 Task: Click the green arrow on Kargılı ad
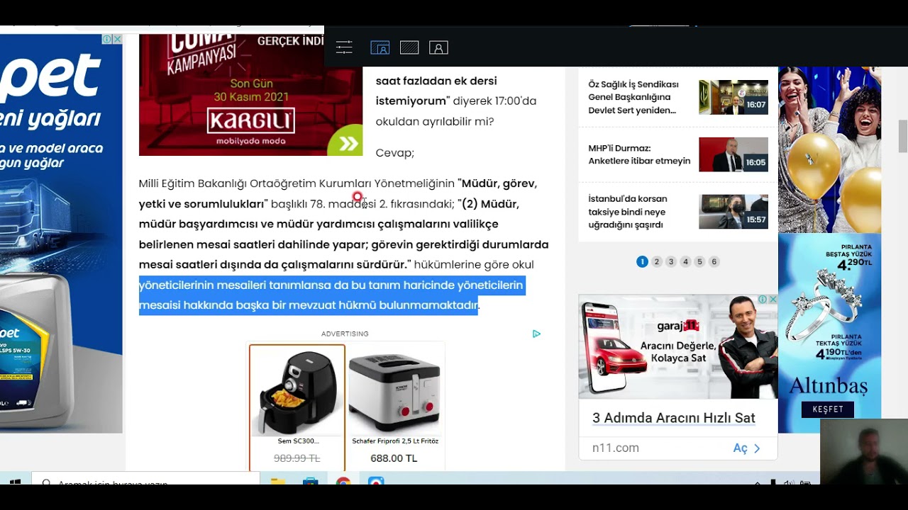point(347,144)
